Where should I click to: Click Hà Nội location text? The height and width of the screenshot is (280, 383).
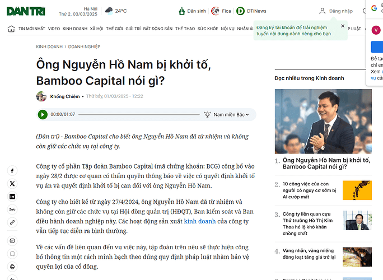click(90, 9)
